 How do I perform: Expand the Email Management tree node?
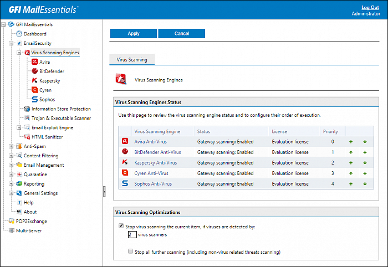pos(11,165)
